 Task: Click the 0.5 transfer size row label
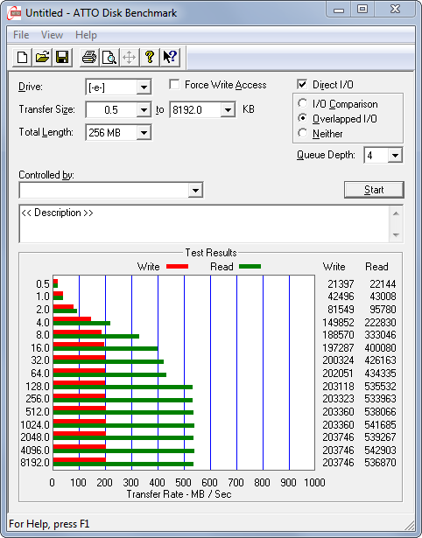pyautogui.click(x=43, y=284)
